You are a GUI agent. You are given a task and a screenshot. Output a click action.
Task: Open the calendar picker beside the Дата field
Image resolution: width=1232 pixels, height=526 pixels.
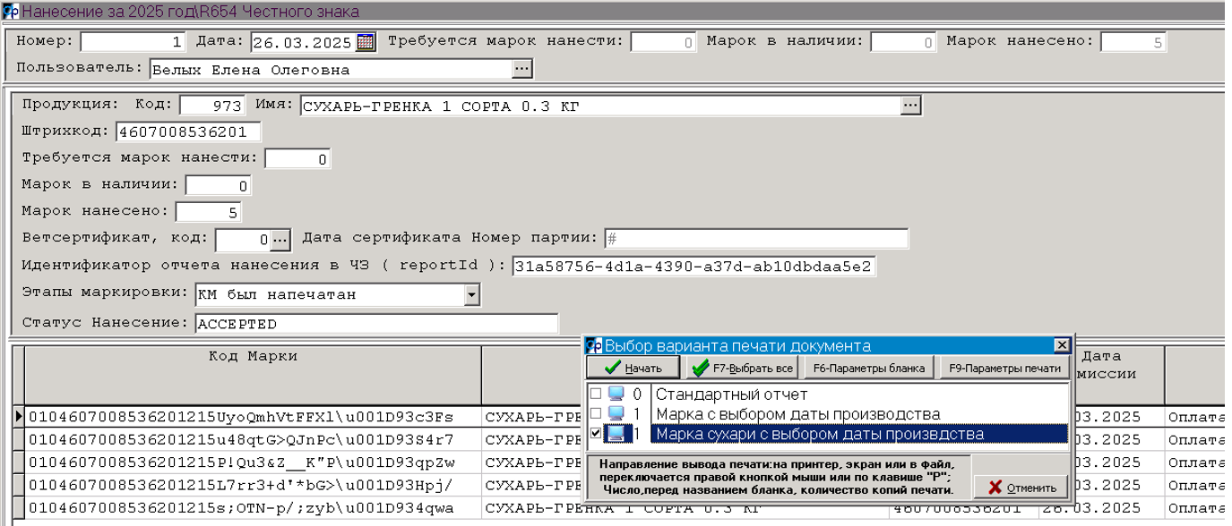pyautogui.click(x=366, y=42)
